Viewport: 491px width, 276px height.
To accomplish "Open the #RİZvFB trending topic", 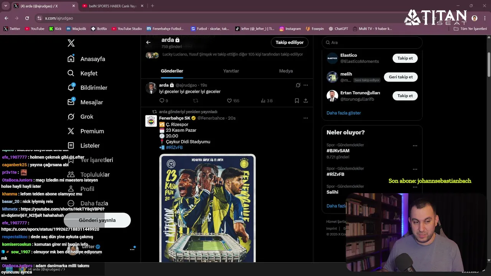I will pyautogui.click(x=335, y=174).
